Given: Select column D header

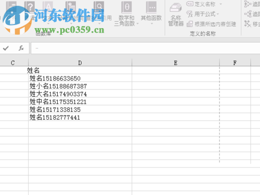Looking at the screenshot, I should tap(80, 63).
